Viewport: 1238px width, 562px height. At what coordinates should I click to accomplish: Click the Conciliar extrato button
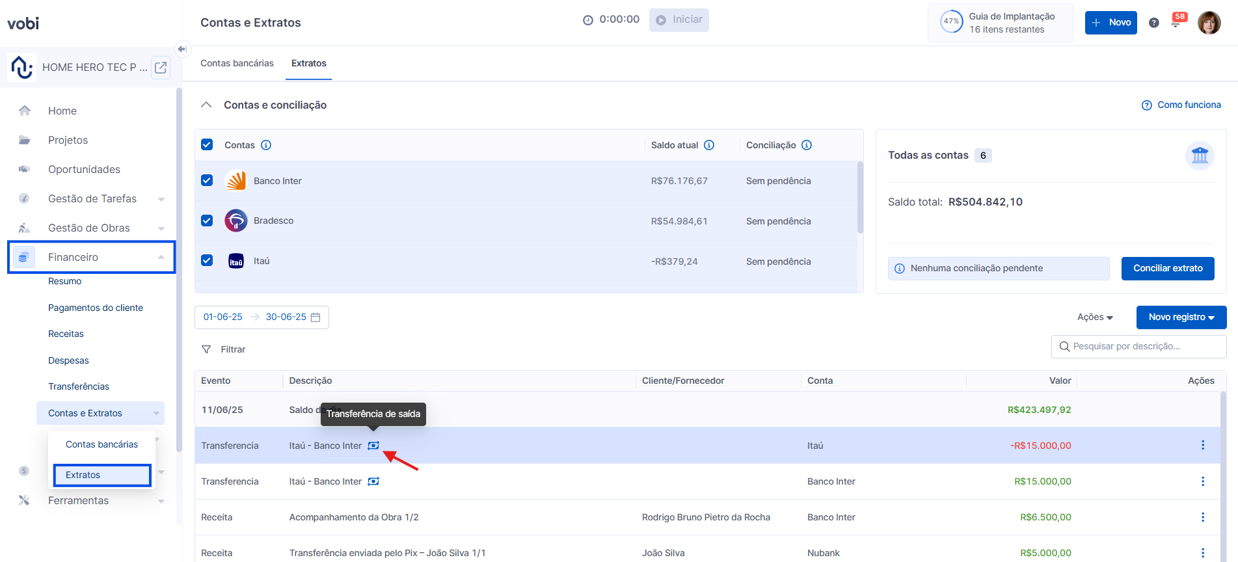pyautogui.click(x=1168, y=269)
